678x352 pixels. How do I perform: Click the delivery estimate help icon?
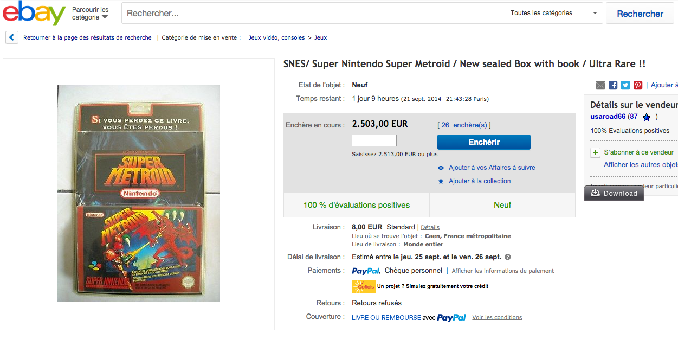(508, 257)
